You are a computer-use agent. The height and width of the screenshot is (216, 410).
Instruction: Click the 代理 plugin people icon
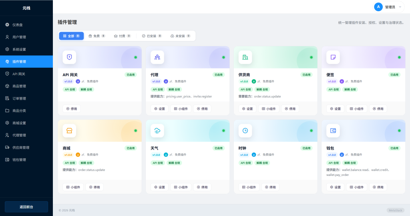click(157, 57)
